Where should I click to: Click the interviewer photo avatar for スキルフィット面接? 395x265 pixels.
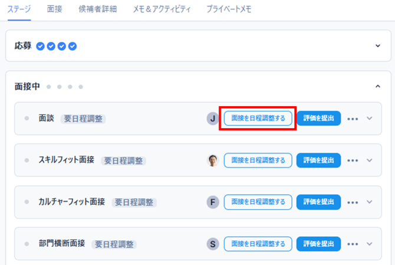click(213, 161)
